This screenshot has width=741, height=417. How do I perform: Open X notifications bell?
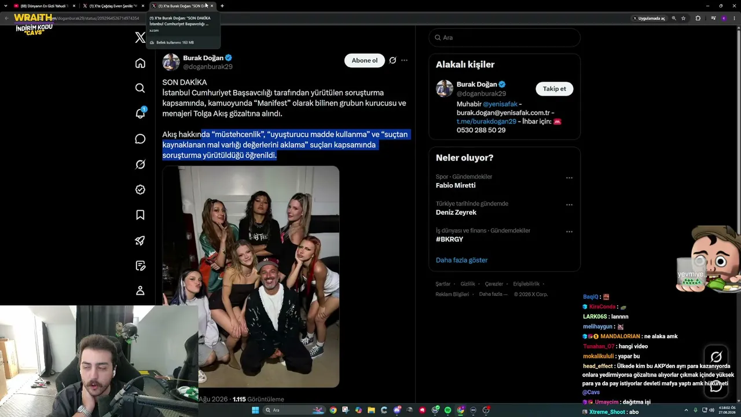140,114
